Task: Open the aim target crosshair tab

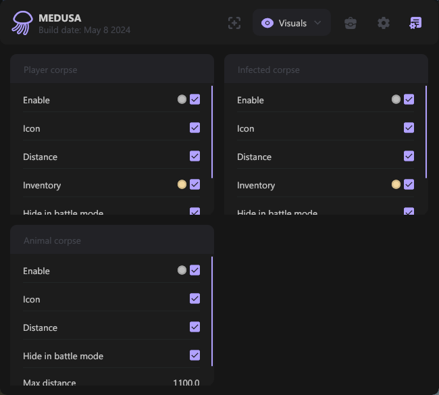Action: tap(234, 23)
